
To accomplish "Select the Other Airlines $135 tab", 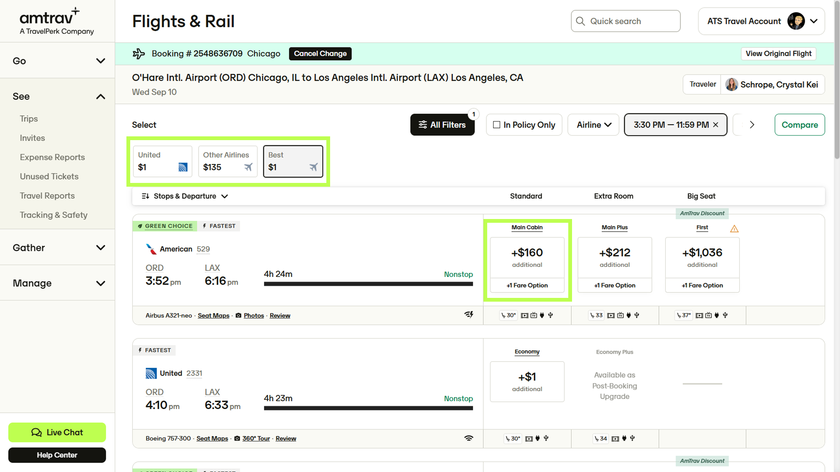I will (x=228, y=161).
